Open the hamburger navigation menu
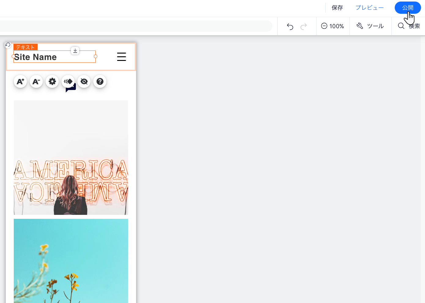The width and height of the screenshot is (425, 303). click(121, 57)
